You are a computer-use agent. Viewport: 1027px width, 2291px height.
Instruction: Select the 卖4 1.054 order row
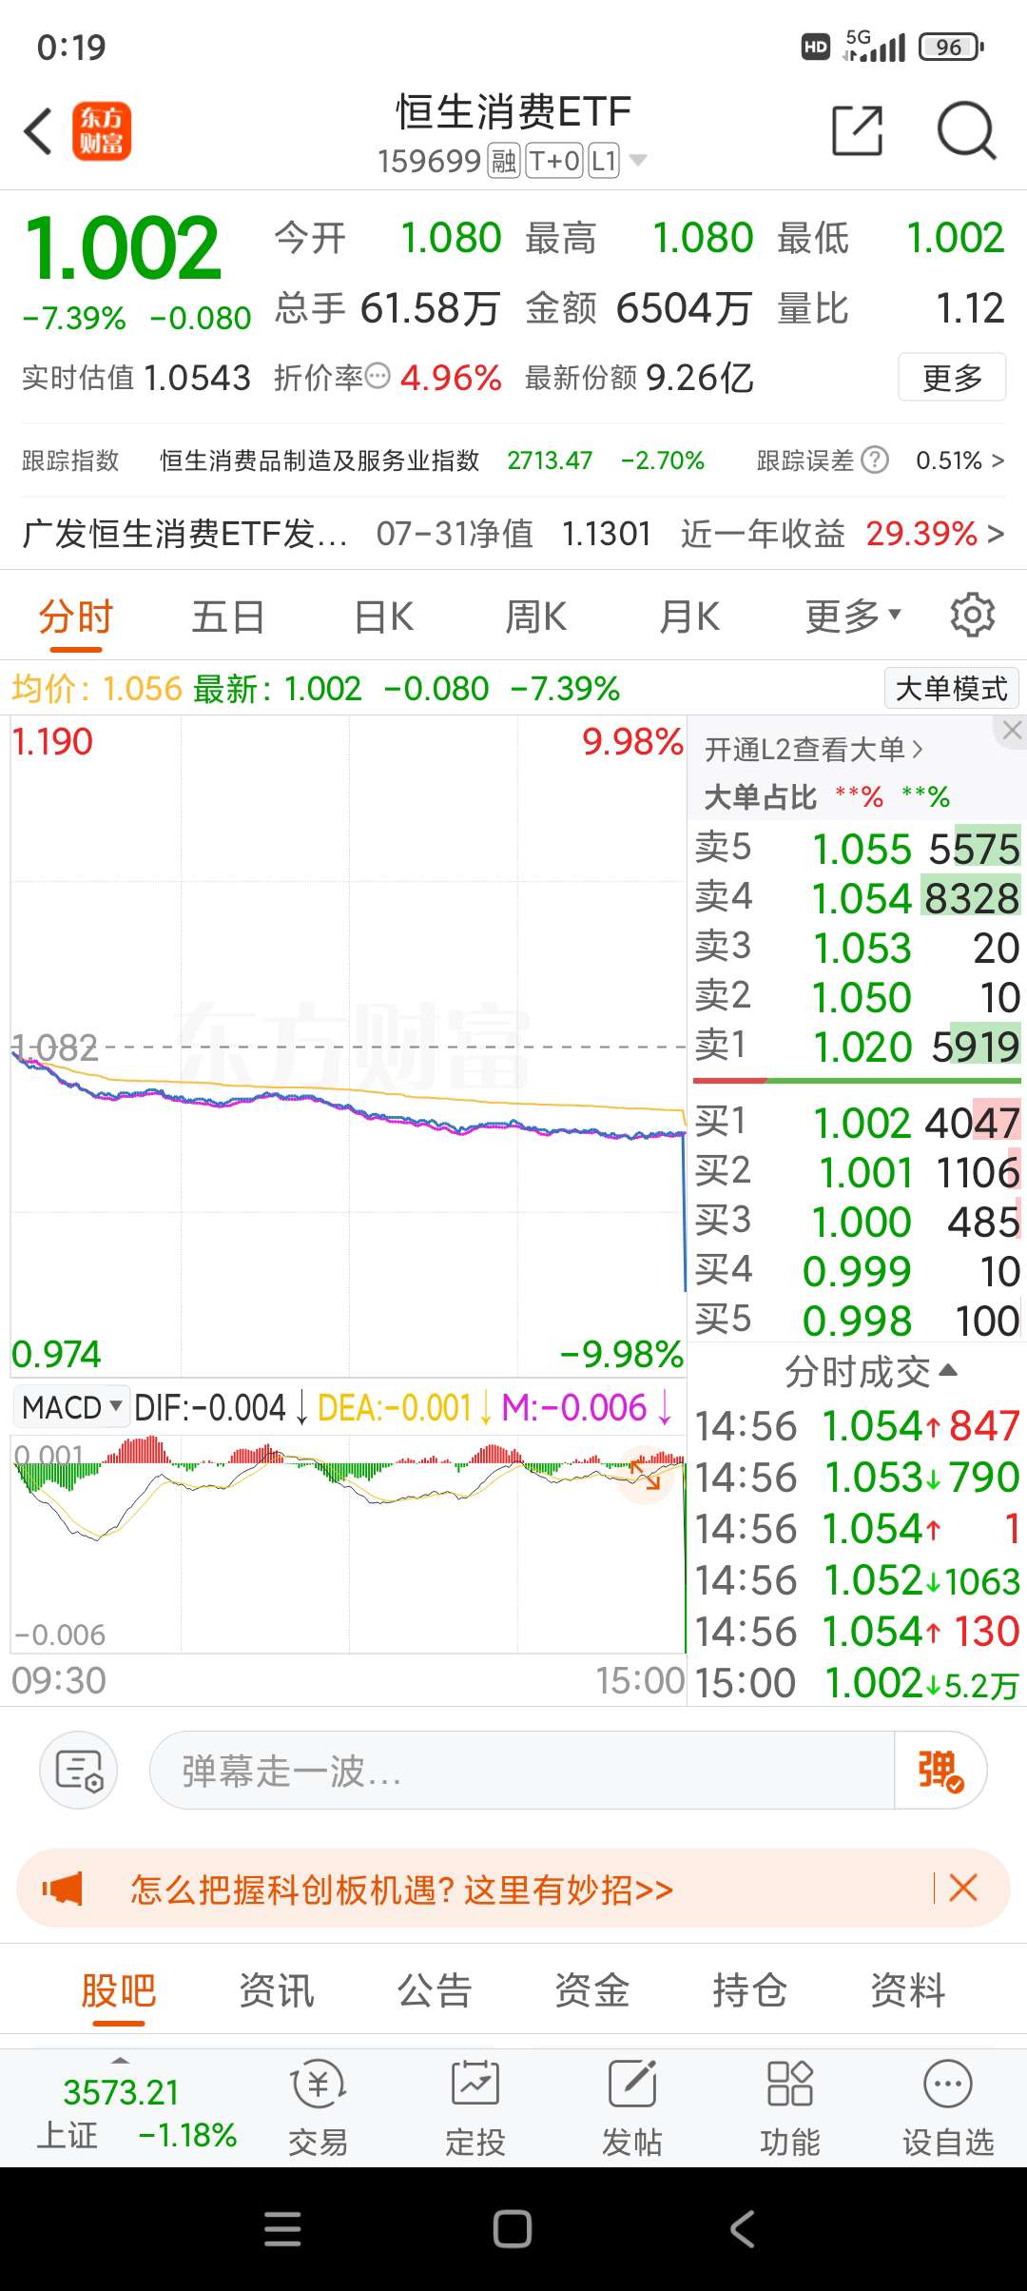[857, 898]
